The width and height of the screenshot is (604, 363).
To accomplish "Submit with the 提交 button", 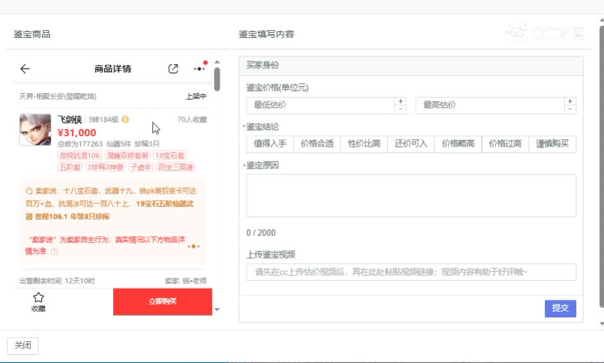I will (x=560, y=308).
